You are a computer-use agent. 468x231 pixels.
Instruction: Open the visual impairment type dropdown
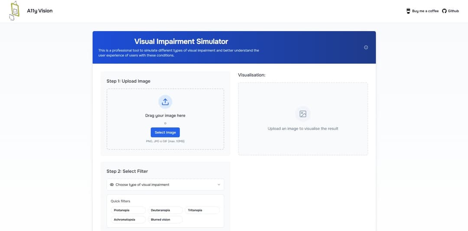tap(165, 185)
